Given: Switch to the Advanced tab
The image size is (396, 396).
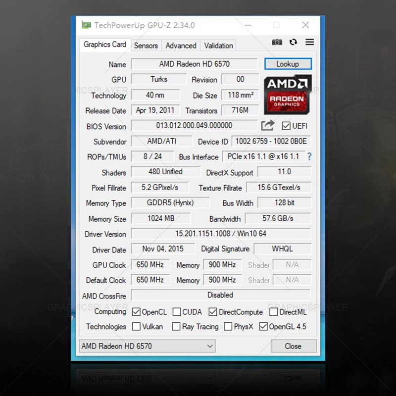Looking at the screenshot, I should coord(181,46).
